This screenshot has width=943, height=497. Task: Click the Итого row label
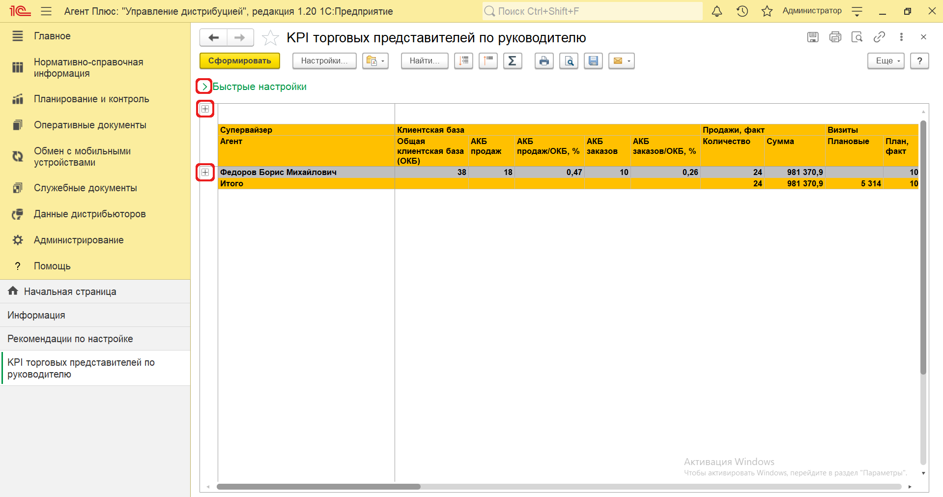coord(231,183)
